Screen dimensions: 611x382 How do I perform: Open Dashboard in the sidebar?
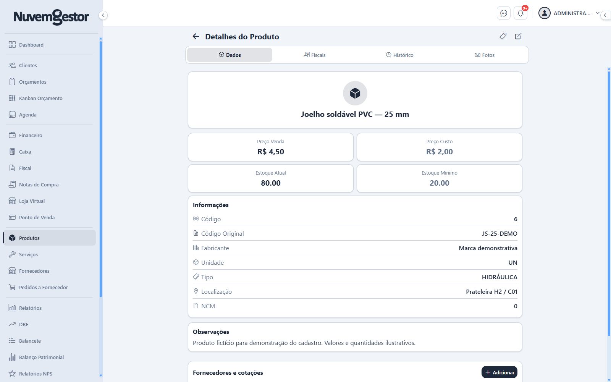[x=49, y=45]
